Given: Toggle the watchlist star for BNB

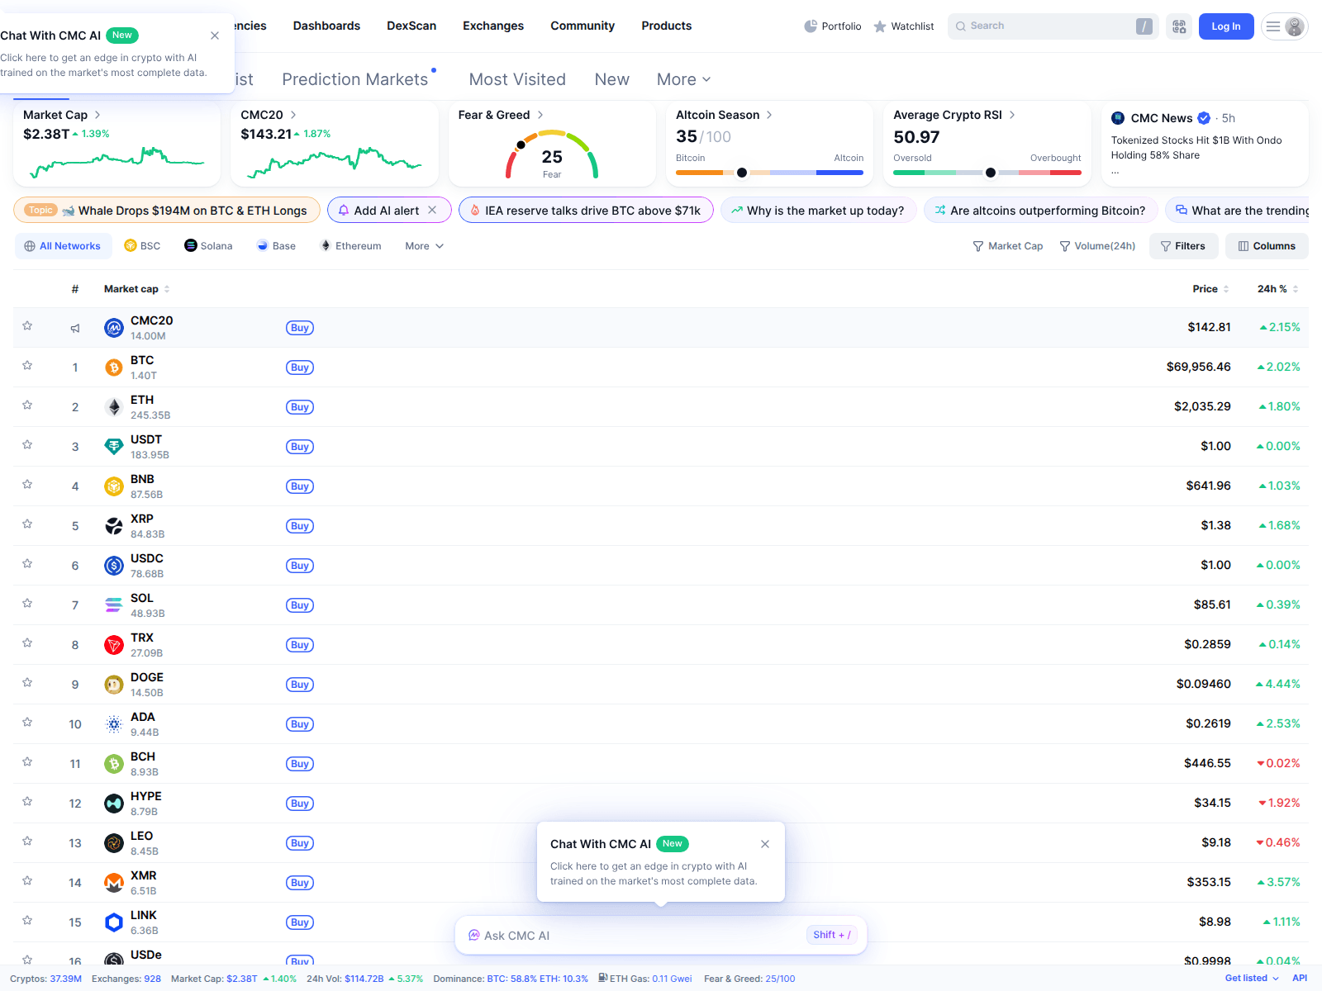Looking at the screenshot, I should pos(27,485).
